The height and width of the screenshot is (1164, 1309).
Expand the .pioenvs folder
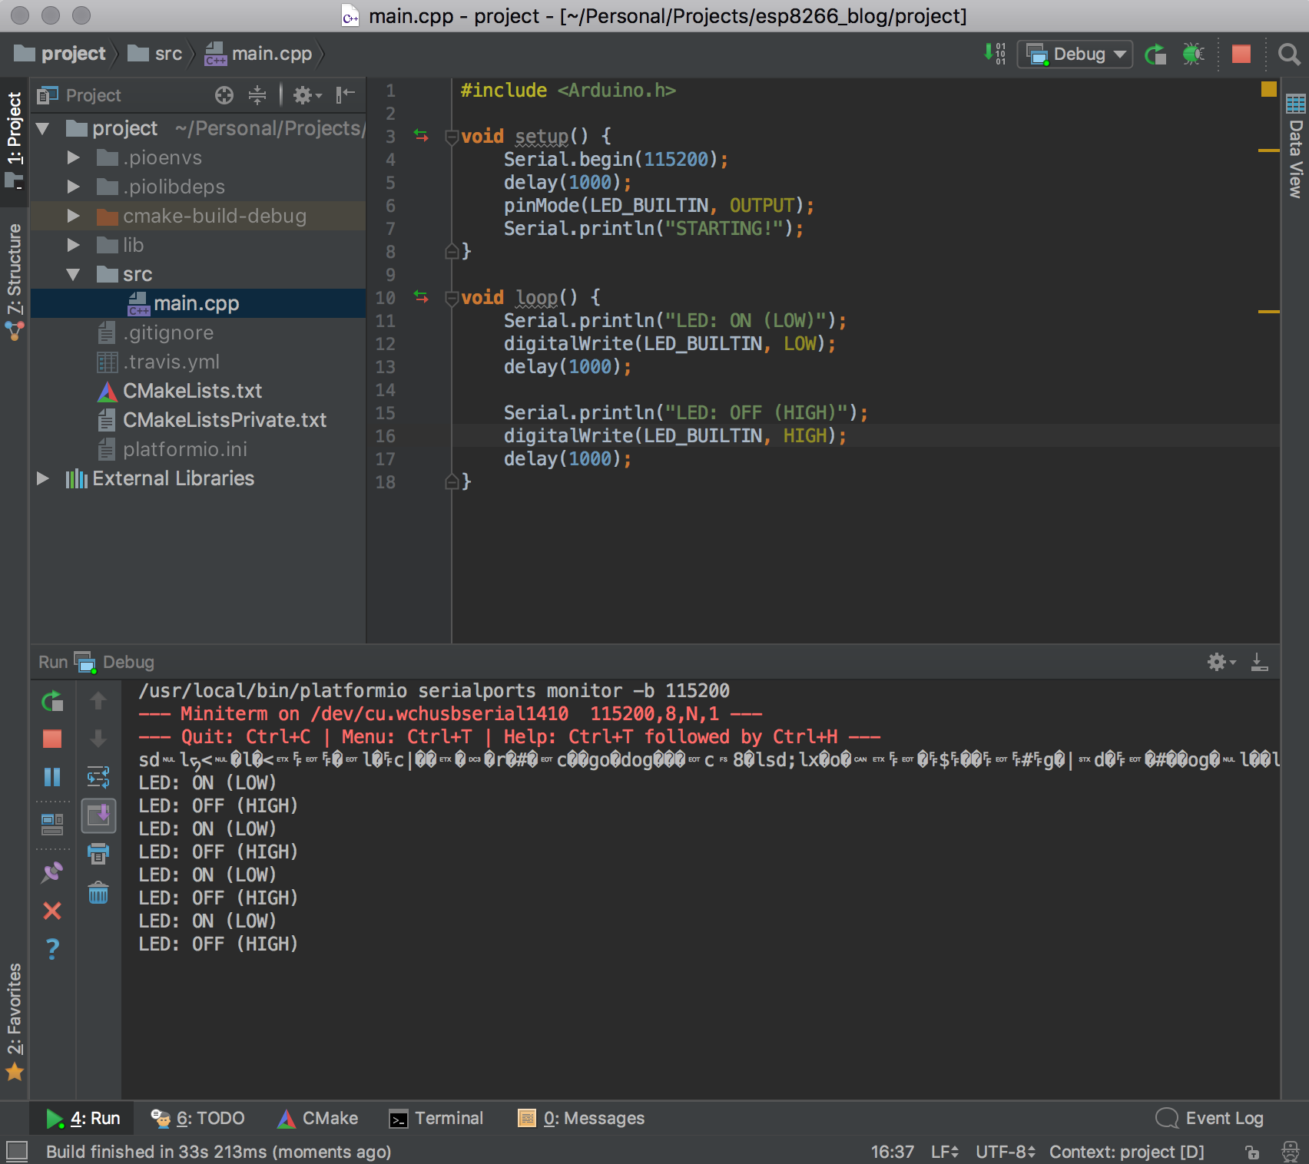tap(74, 157)
